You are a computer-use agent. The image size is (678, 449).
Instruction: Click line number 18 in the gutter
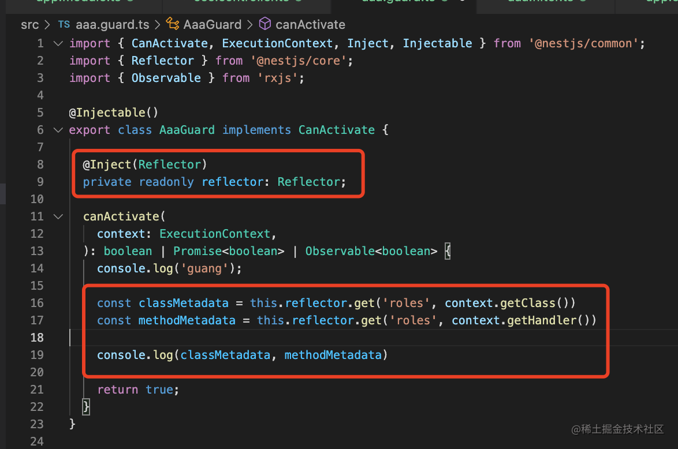point(36,338)
